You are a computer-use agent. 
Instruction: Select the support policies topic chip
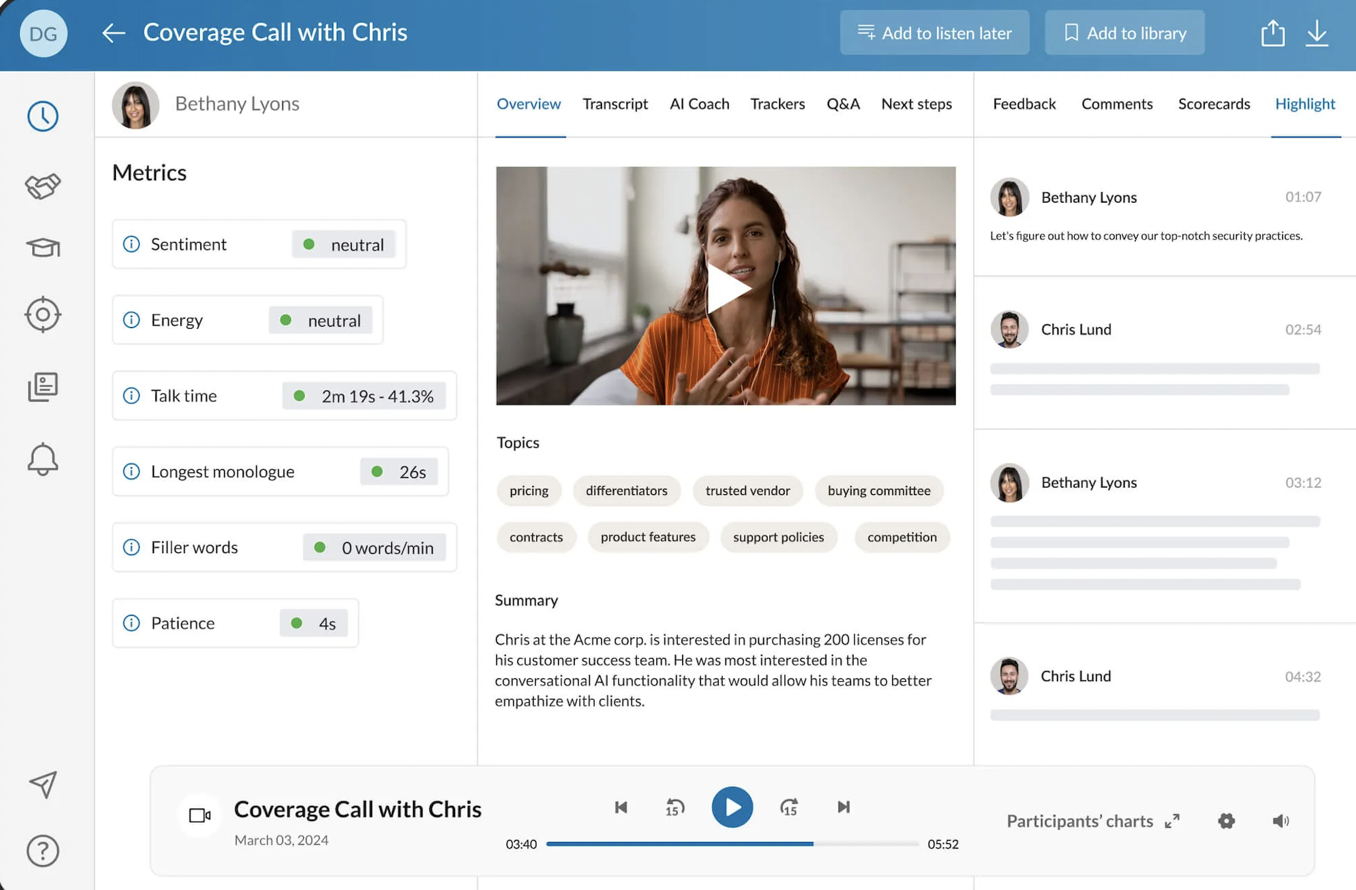tap(778, 538)
